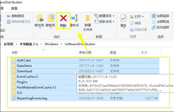Click 粘贴快捷方式 (Paste shortcut)

pyautogui.click(x=19, y=22)
